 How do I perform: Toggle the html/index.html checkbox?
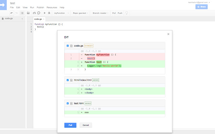[68, 80]
